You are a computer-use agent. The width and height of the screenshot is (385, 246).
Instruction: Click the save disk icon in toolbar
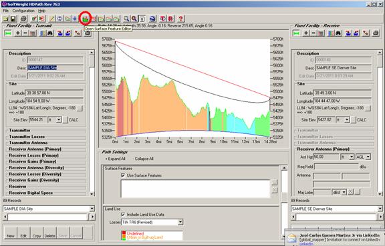point(13,19)
